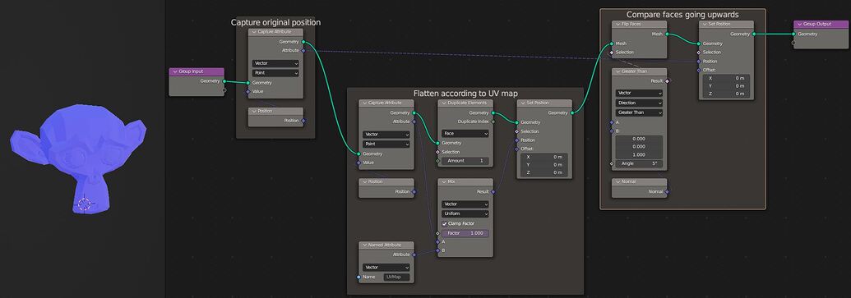Select the Set Position header in Flatten frame
The image size is (851, 298).
(544, 103)
